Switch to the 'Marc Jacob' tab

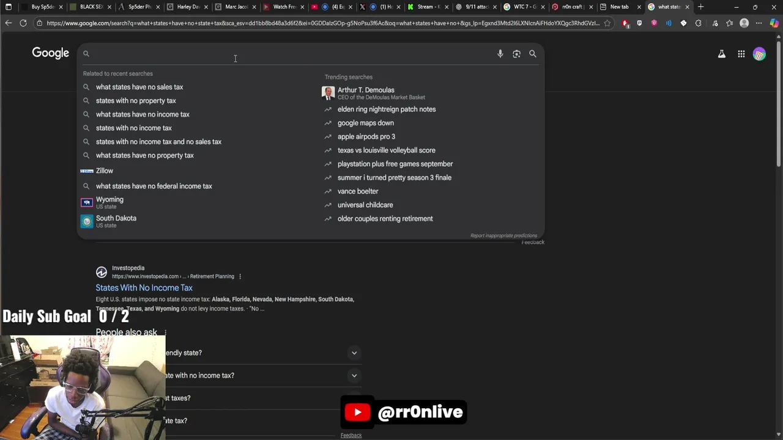[236, 7]
